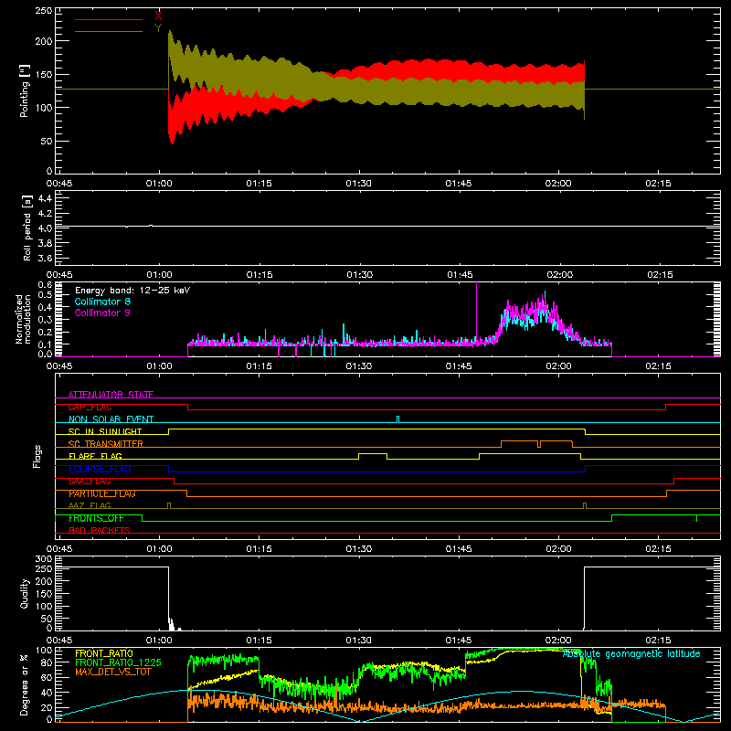Click the 'Normalized modulation' axis title

(x=24, y=319)
